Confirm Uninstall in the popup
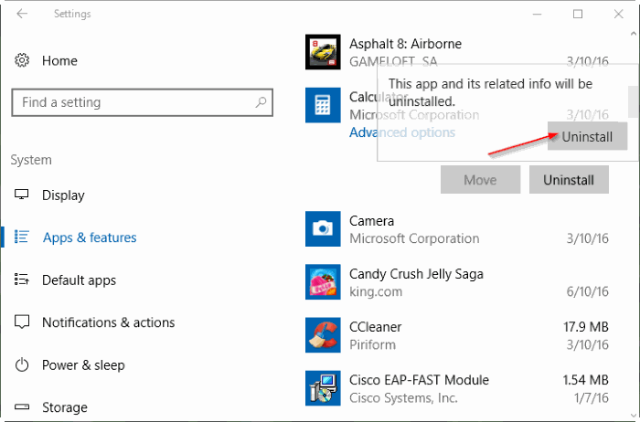Image resolution: width=640 pixels, height=422 pixels. tap(587, 137)
